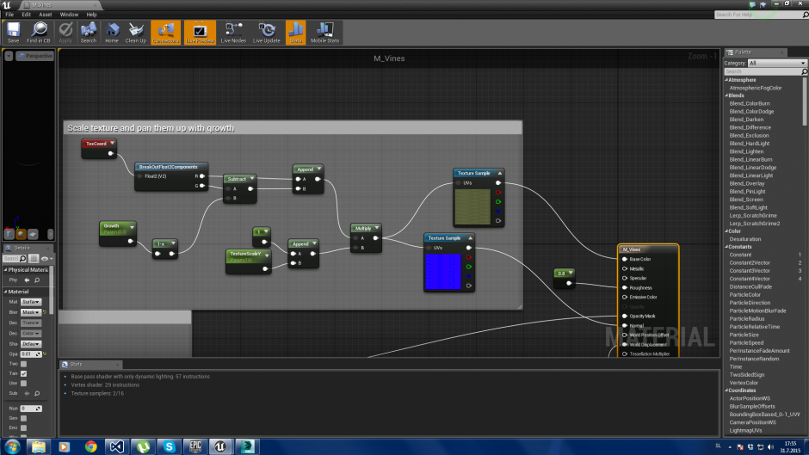Uncheck the Tangent Space Normal checkbox
Screen dimensions: 809x455
24,373
